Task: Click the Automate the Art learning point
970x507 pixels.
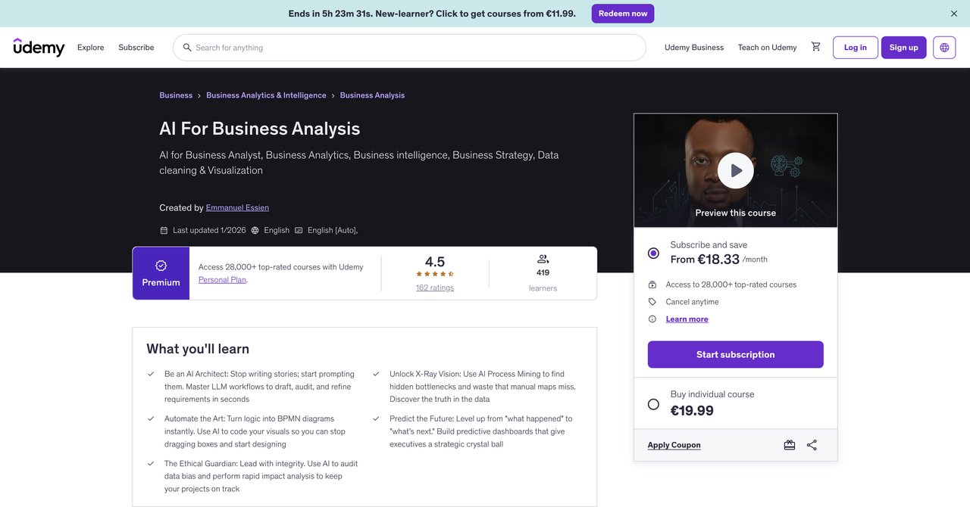Action: pos(255,431)
